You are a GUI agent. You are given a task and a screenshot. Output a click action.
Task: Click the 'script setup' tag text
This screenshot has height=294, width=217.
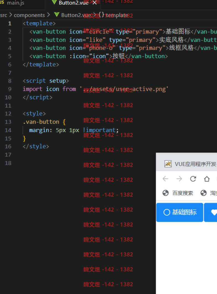(x=46, y=81)
